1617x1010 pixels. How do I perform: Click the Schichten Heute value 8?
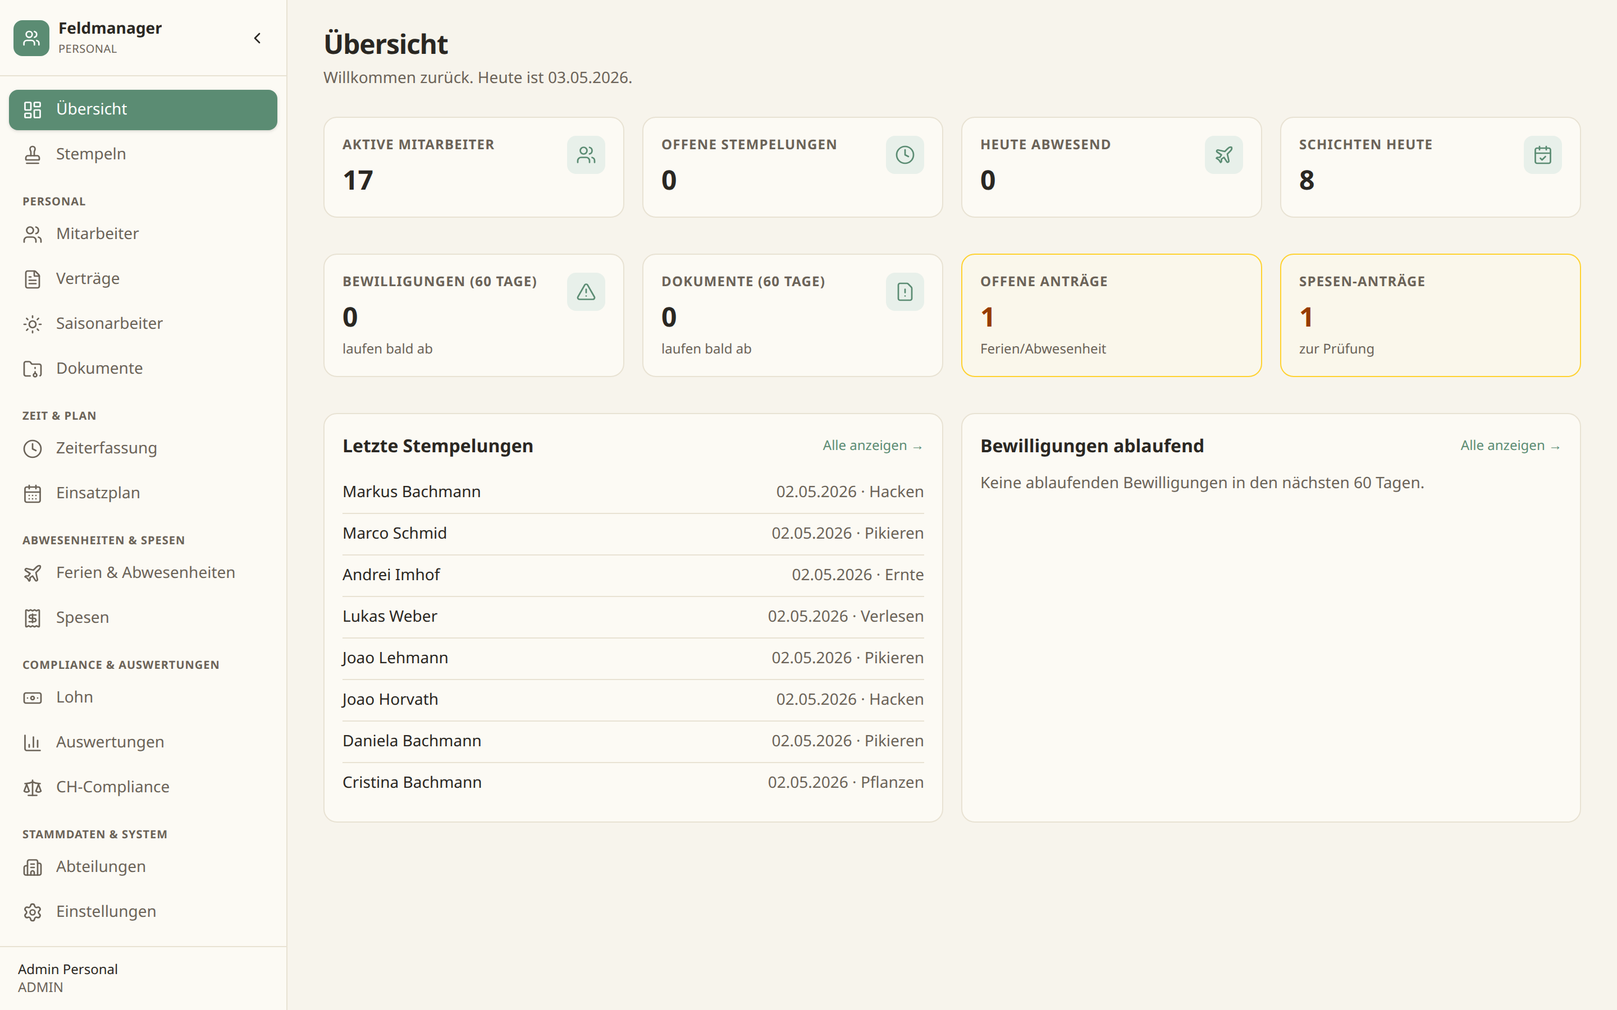pyautogui.click(x=1307, y=180)
